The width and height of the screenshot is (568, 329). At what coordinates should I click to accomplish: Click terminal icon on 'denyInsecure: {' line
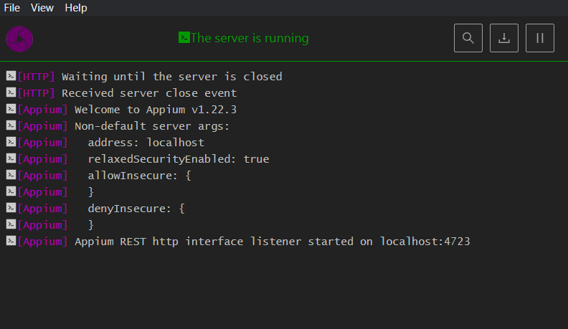[x=11, y=208]
